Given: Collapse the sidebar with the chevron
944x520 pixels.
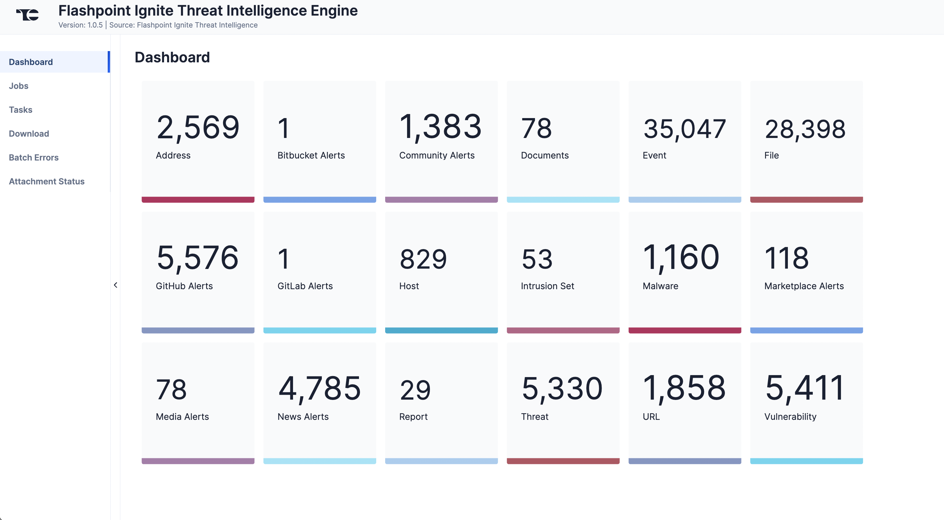Looking at the screenshot, I should 115,285.
